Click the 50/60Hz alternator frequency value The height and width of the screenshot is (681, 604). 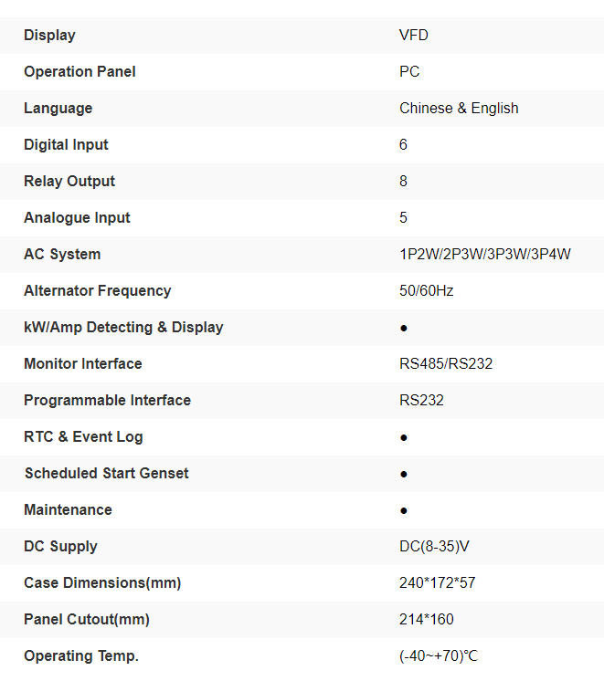coord(427,291)
